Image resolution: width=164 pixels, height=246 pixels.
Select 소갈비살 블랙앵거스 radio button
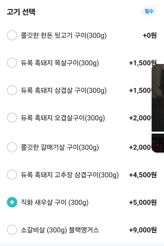(x=12, y=230)
